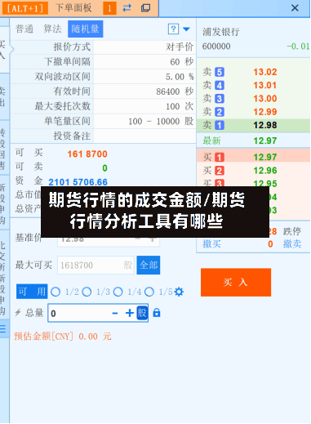
Task: Select the 1/4 position radio button
Action: click(118, 292)
